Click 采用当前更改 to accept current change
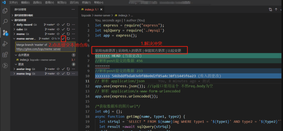 coord(105,51)
